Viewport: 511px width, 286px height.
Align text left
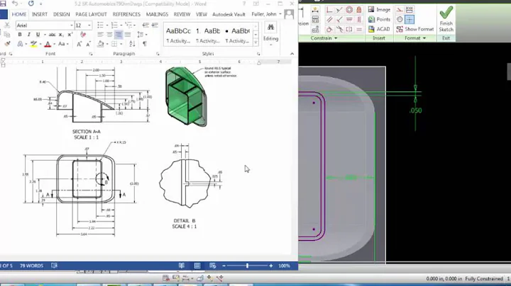[x=100, y=35]
